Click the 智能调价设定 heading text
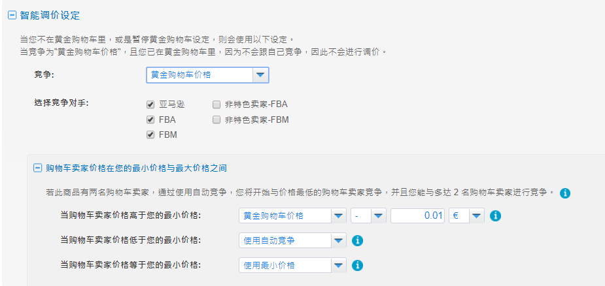This screenshot has height=286, width=605. (x=50, y=16)
